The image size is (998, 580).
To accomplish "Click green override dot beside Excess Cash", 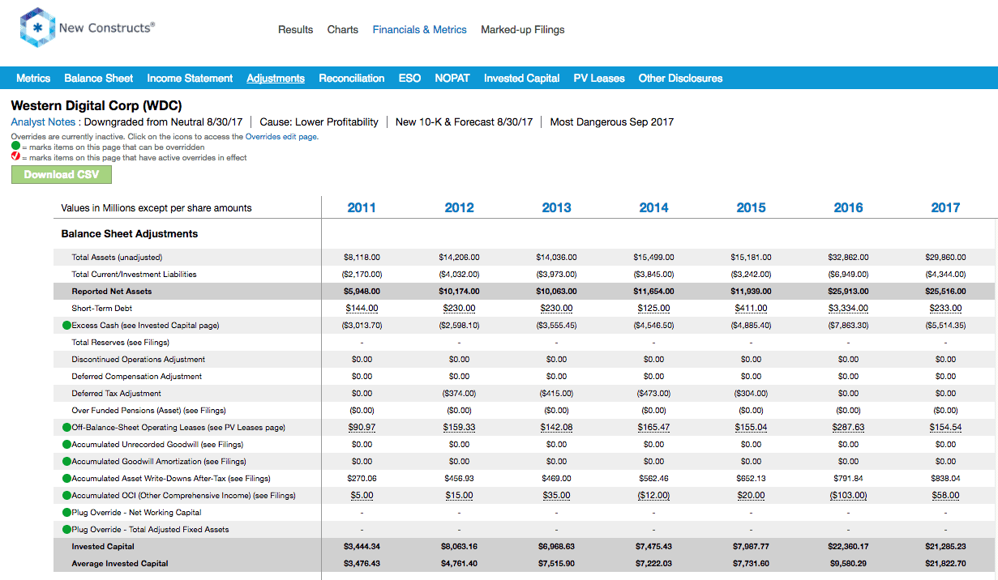I will coord(66,326).
